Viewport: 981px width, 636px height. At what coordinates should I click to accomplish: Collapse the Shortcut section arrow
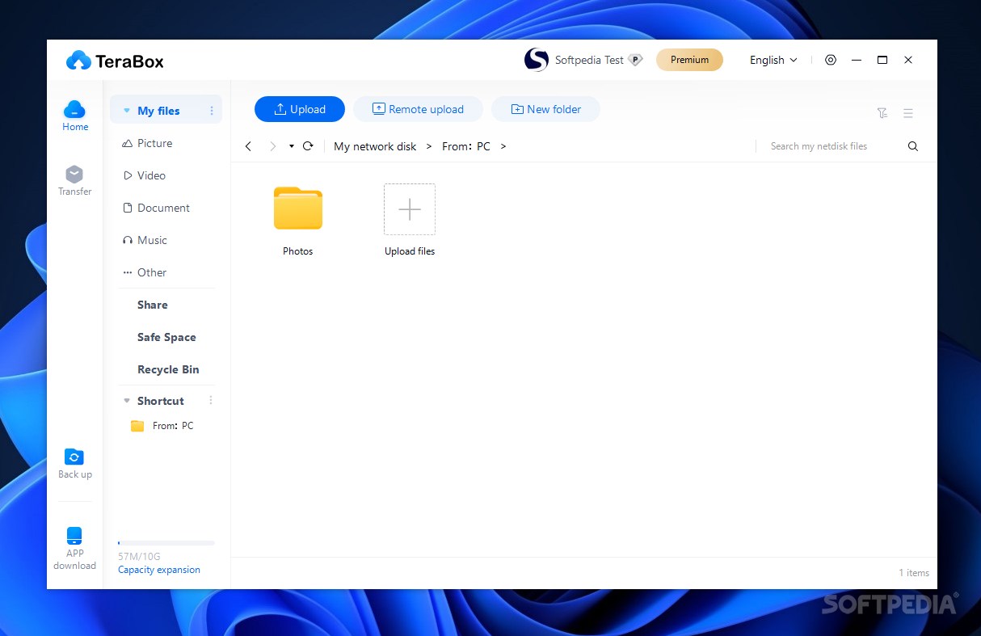(x=126, y=401)
